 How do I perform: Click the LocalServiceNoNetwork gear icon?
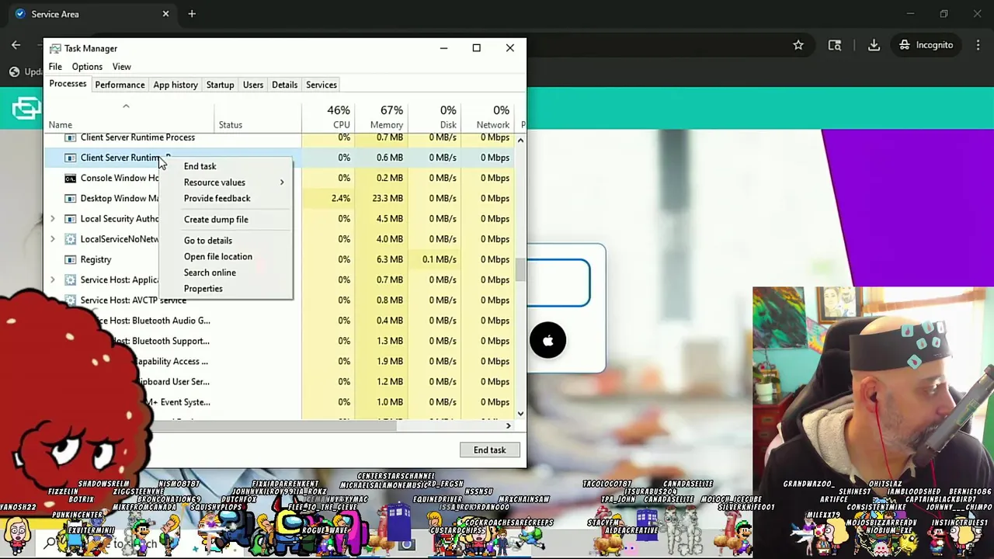tap(70, 239)
